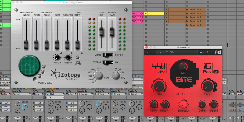Flip the Mono/Stereo switch in Vinyl
244x122 pixels.
108,55
